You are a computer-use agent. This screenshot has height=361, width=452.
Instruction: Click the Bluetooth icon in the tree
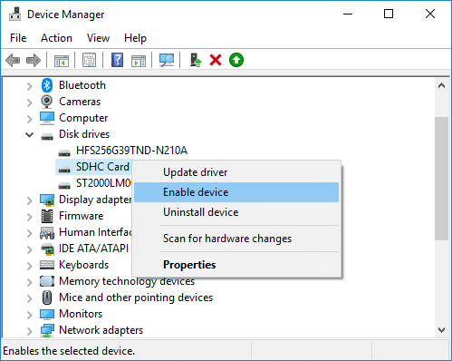pyautogui.click(x=47, y=85)
